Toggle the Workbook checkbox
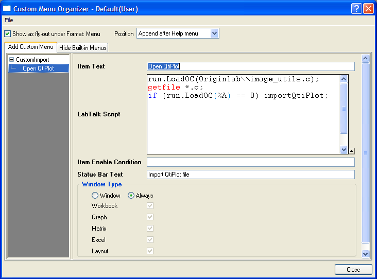The height and width of the screenshot is (279, 377). point(150,206)
